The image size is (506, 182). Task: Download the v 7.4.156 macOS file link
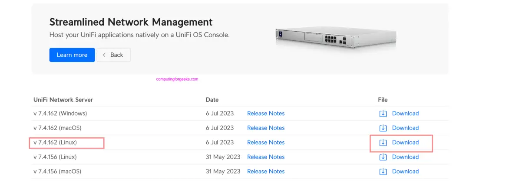point(405,171)
